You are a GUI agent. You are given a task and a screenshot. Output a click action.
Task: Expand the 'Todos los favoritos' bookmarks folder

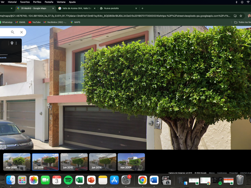pyautogui.click(x=242, y=22)
